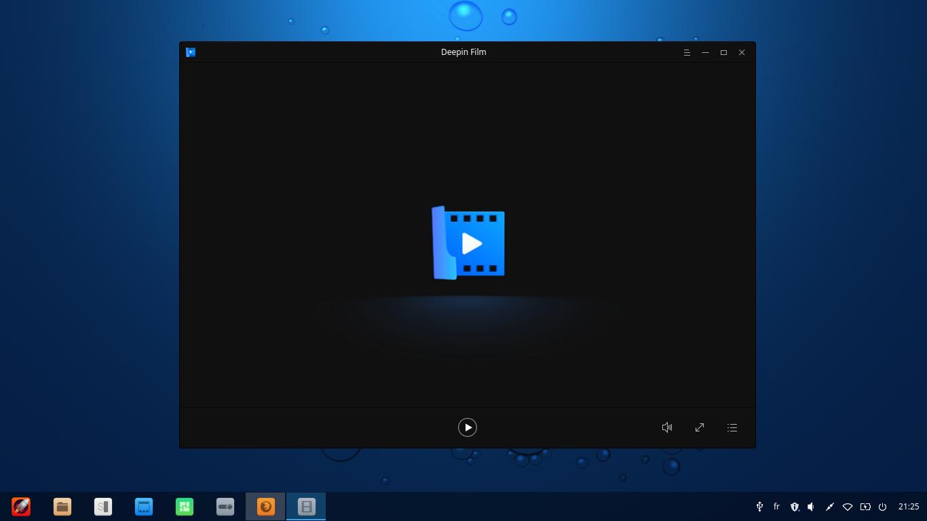Close the Deepin Film window
The height and width of the screenshot is (521, 927).
coord(742,52)
